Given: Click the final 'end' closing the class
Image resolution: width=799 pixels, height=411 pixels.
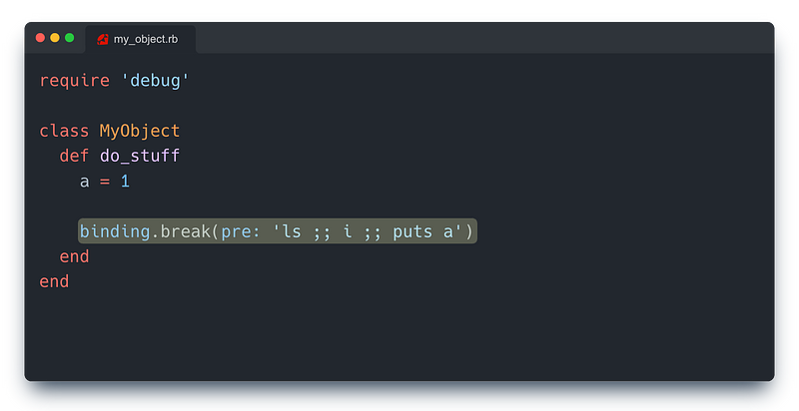Looking at the screenshot, I should (54, 281).
